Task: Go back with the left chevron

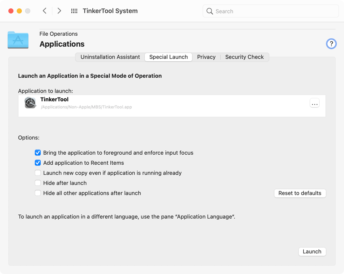Action: coord(44,11)
